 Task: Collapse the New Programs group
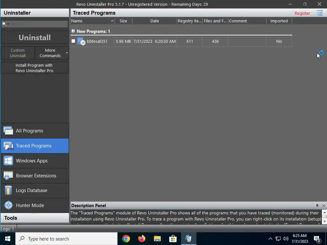(x=73, y=31)
